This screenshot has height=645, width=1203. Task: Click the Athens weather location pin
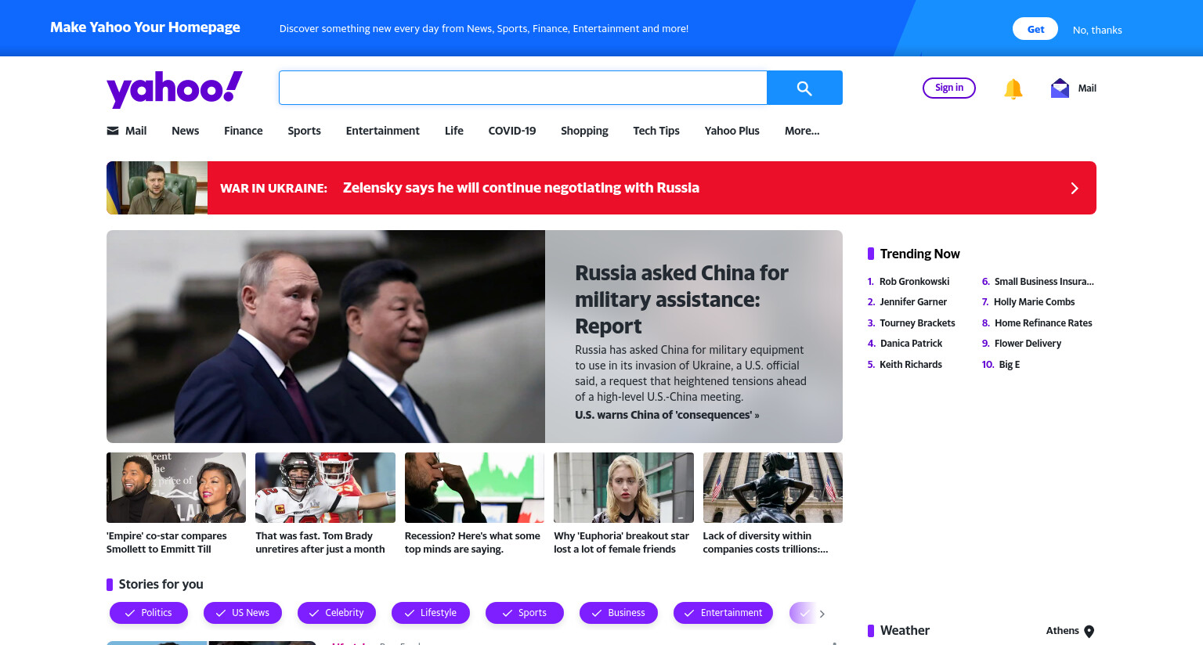[x=1089, y=632]
